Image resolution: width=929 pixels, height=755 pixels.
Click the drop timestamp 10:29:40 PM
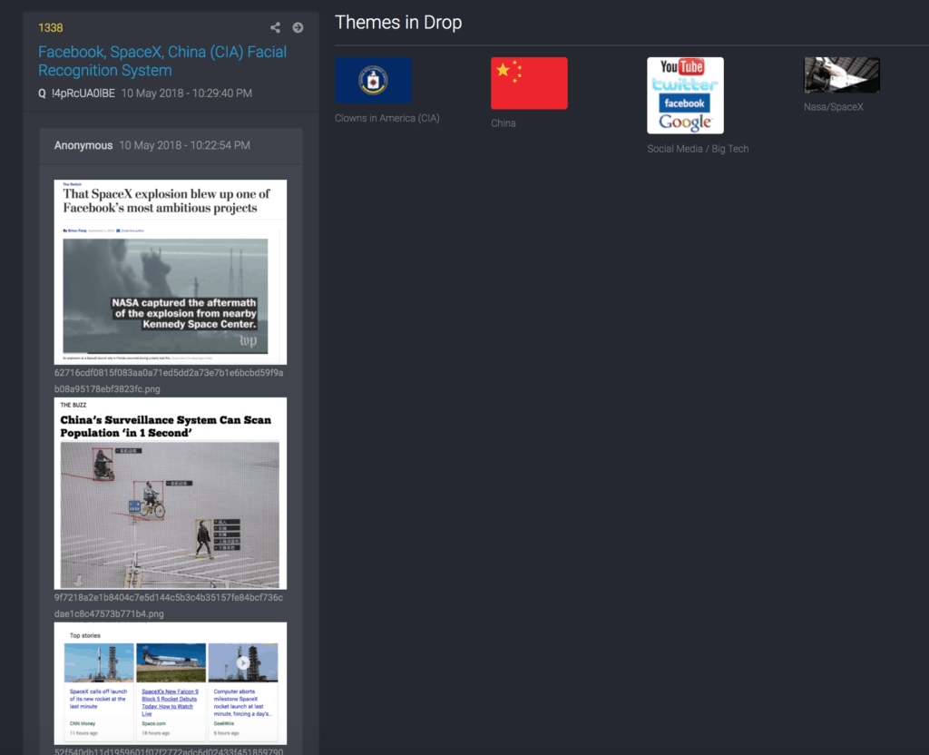tap(187, 93)
